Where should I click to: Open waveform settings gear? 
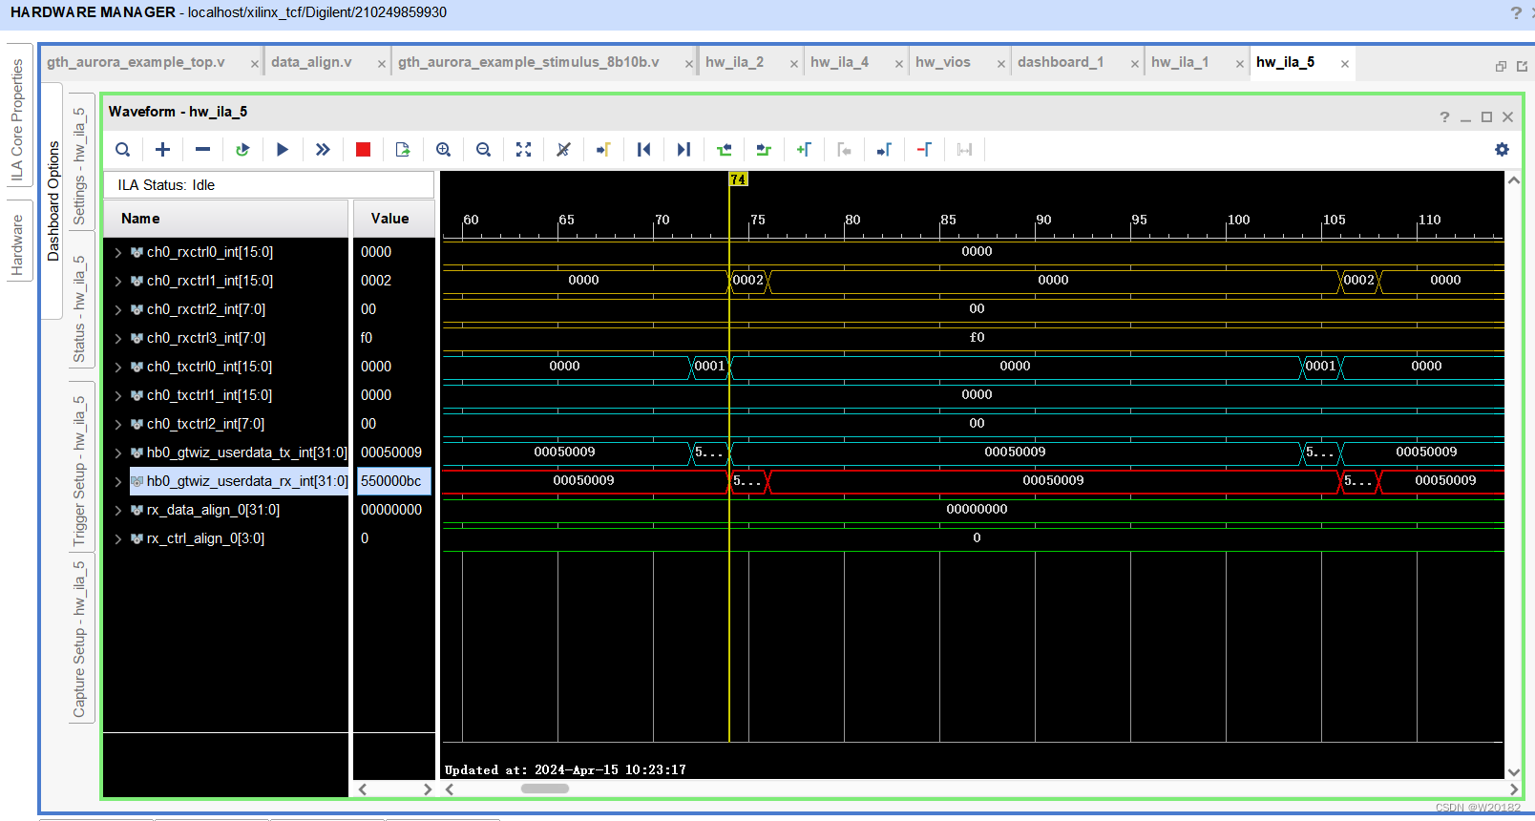pyautogui.click(x=1502, y=150)
